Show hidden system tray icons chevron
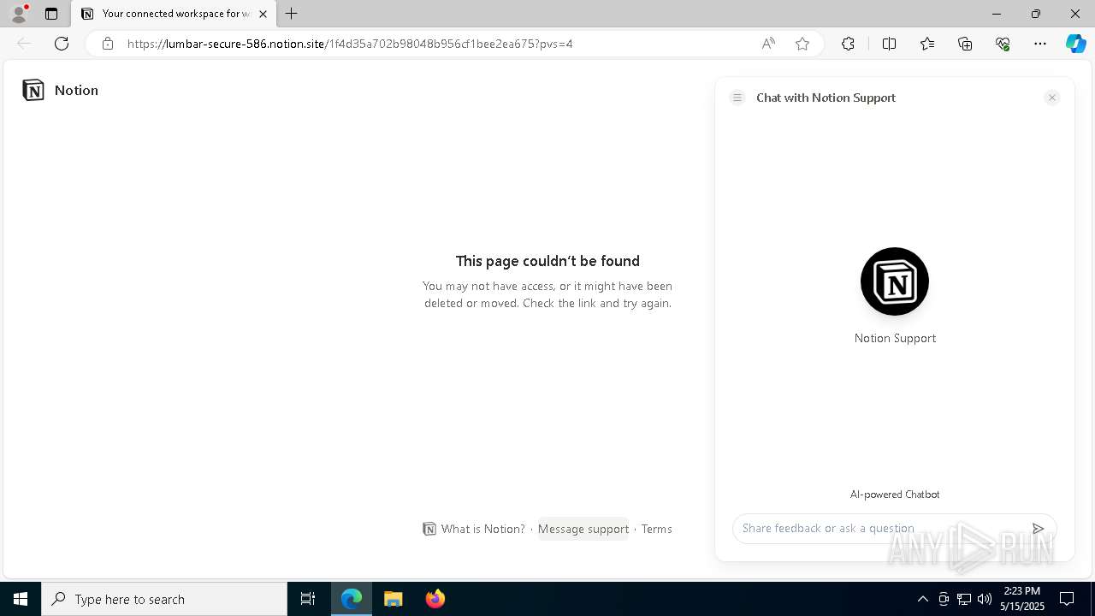Screen dimensions: 1095x616 click(922, 599)
